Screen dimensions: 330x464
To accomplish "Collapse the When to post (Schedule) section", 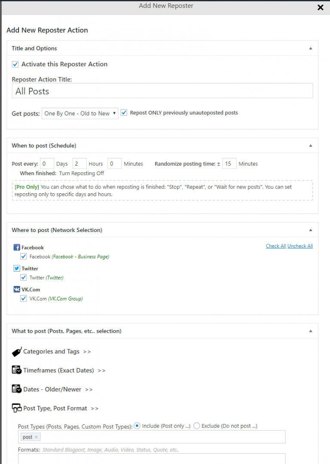I will [x=311, y=145].
